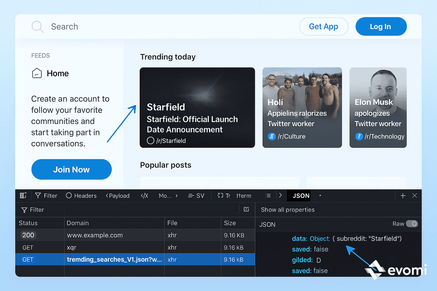Click the plus icon to add panel
The height and width of the screenshot is (291, 437).
tap(403, 196)
